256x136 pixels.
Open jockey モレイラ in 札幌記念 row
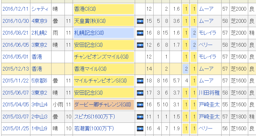tap(207, 33)
